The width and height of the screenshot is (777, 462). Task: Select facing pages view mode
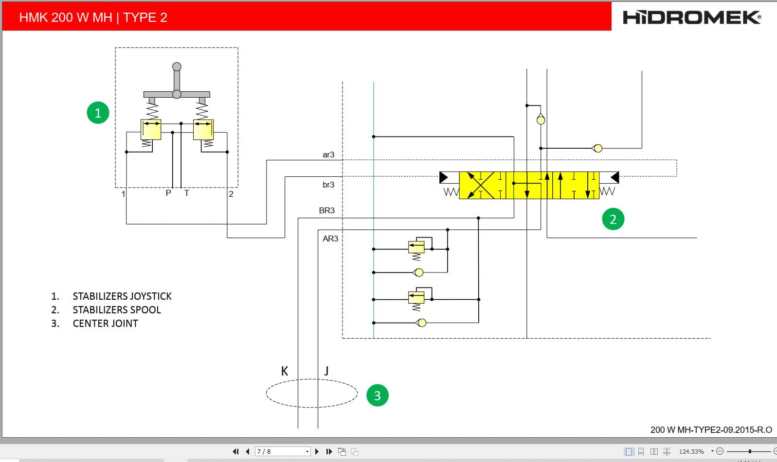point(654,451)
